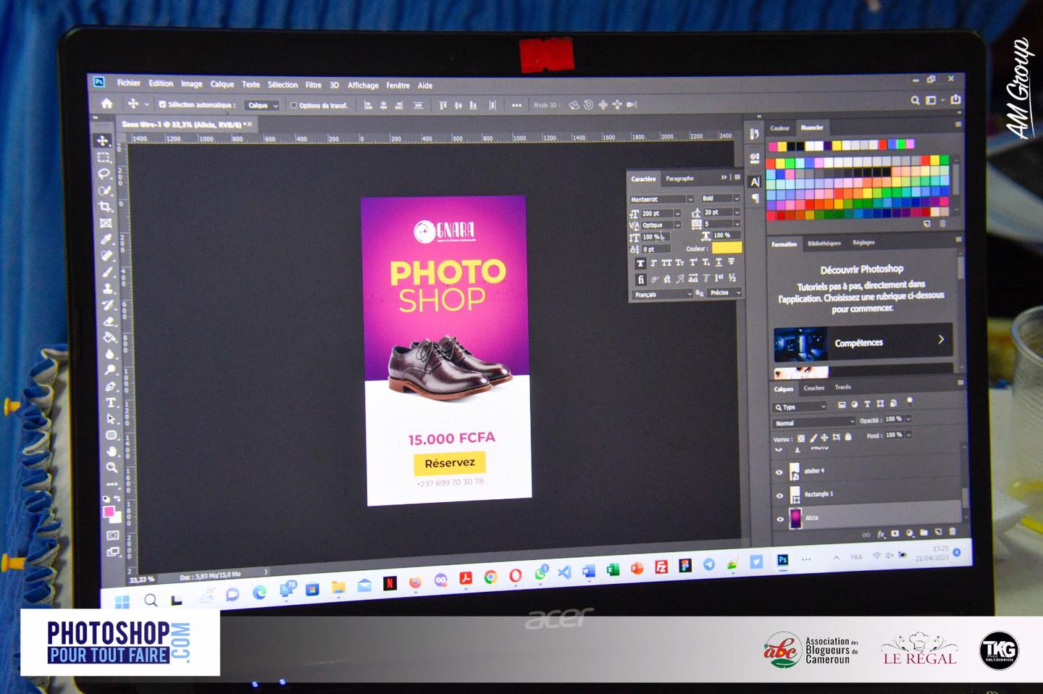The width and height of the screenshot is (1043, 694).
Task: Open the Précise anti-aliasing dropdown
Action: pyautogui.click(x=725, y=293)
